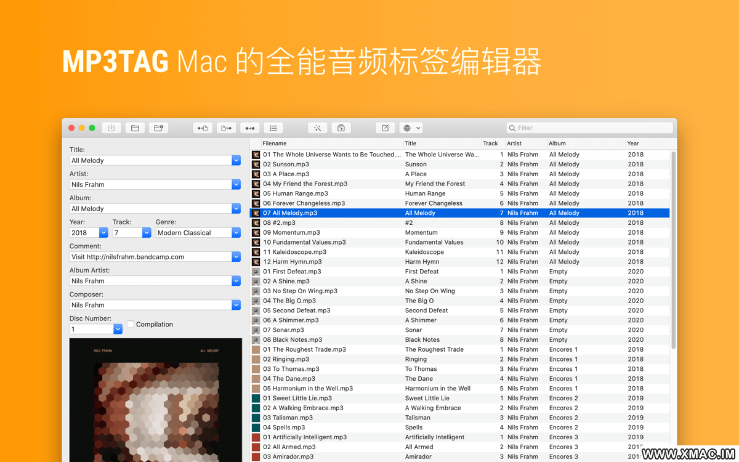Image resolution: width=739 pixels, height=462 pixels.
Task: Click the magnifier icon in Filter field
Action: pos(512,128)
